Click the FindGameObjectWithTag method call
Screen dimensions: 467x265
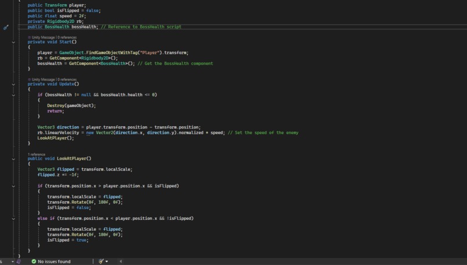pyautogui.click(x=112, y=53)
